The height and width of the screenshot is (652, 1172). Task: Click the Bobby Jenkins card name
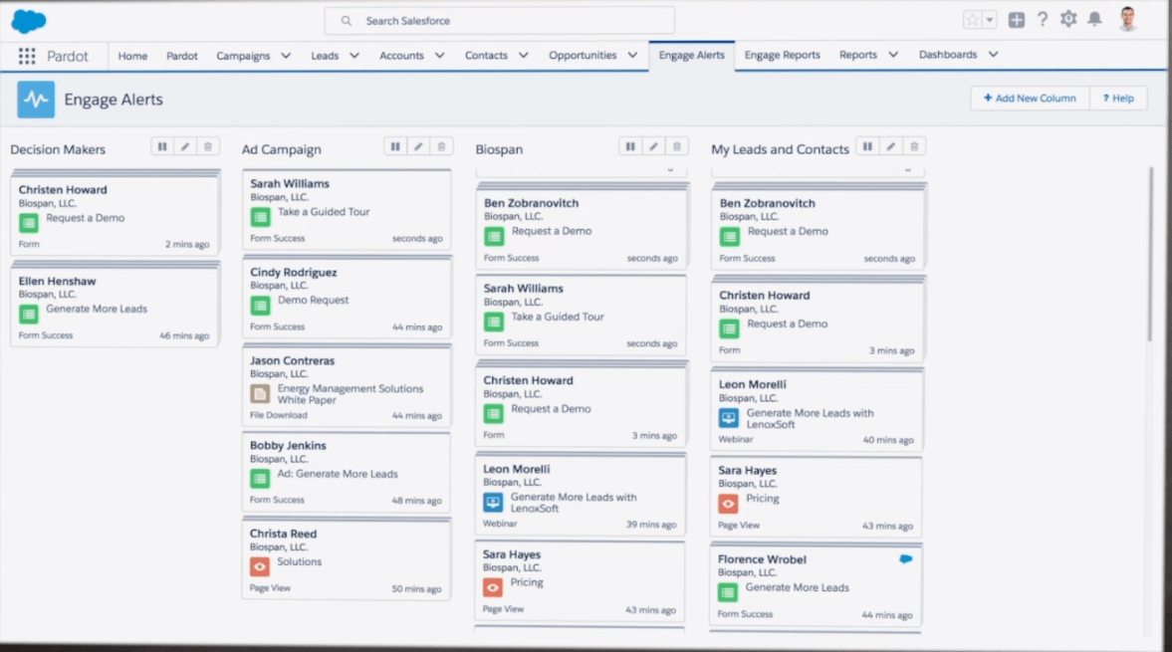(288, 446)
